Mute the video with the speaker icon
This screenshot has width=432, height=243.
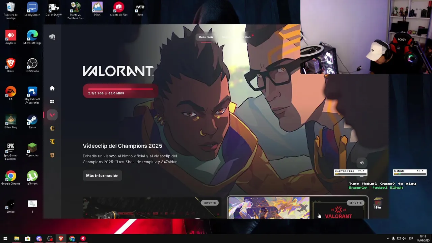pos(361,163)
